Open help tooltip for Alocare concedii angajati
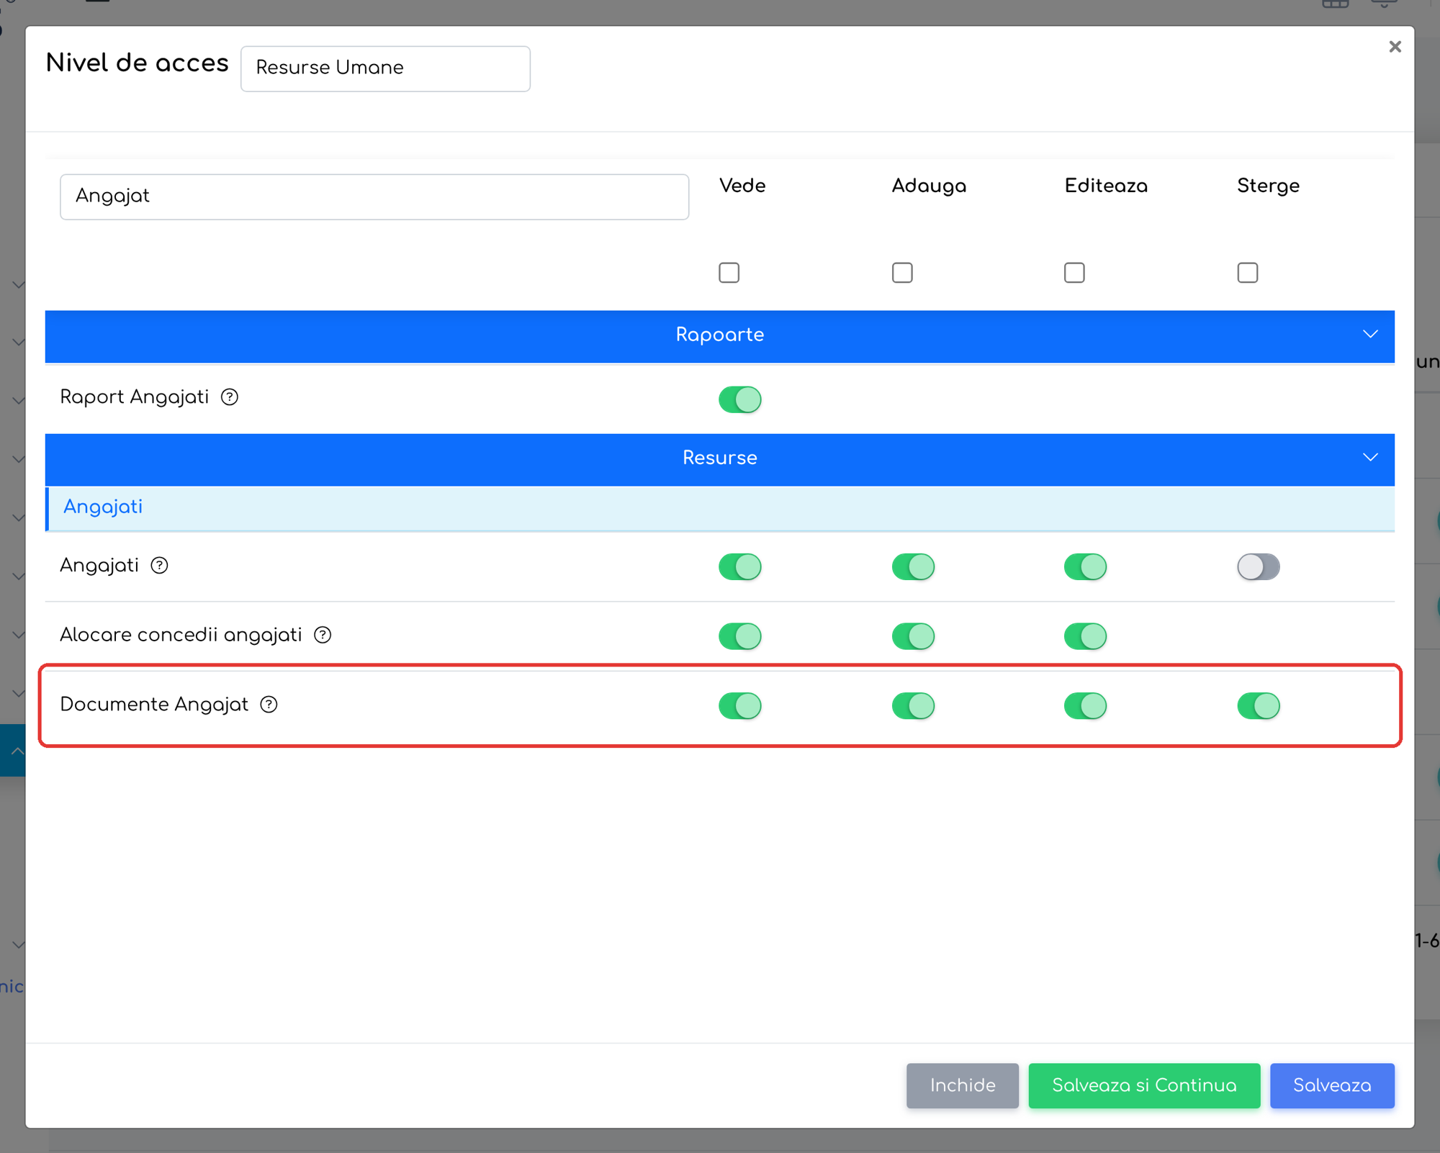Screen dimensions: 1440x1153 [x=323, y=635]
